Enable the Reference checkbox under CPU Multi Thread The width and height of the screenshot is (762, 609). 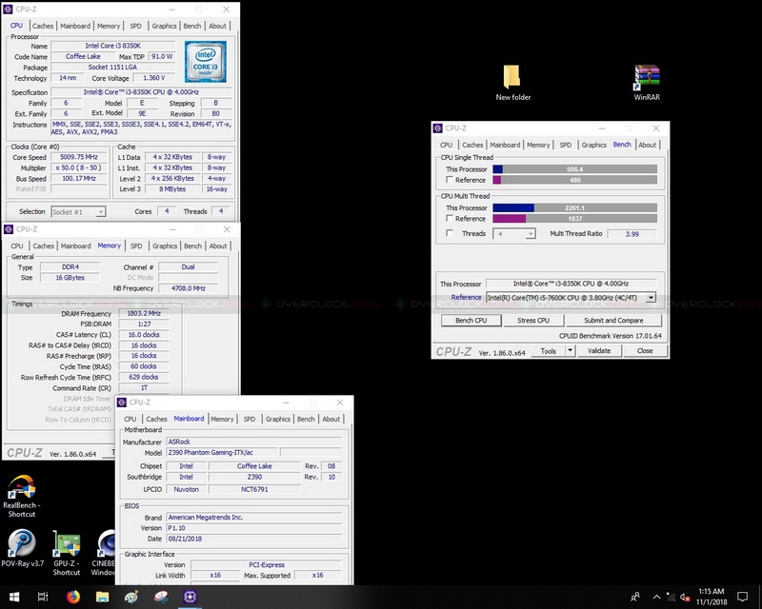coord(450,219)
